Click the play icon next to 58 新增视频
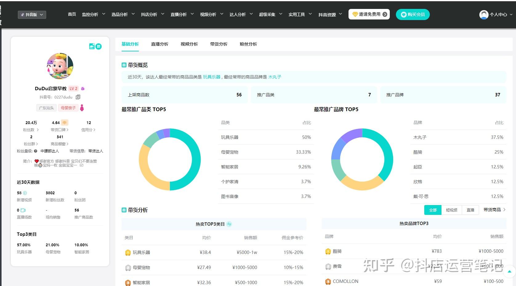The width and height of the screenshot is (516, 286). click(x=25, y=193)
